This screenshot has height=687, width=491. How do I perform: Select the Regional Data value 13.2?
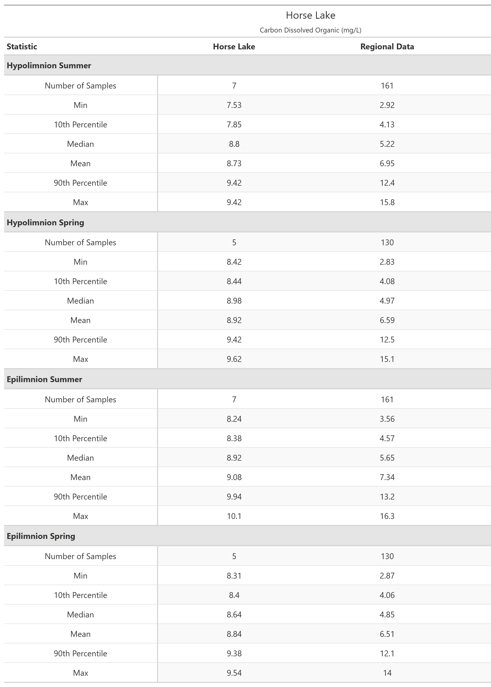387,497
